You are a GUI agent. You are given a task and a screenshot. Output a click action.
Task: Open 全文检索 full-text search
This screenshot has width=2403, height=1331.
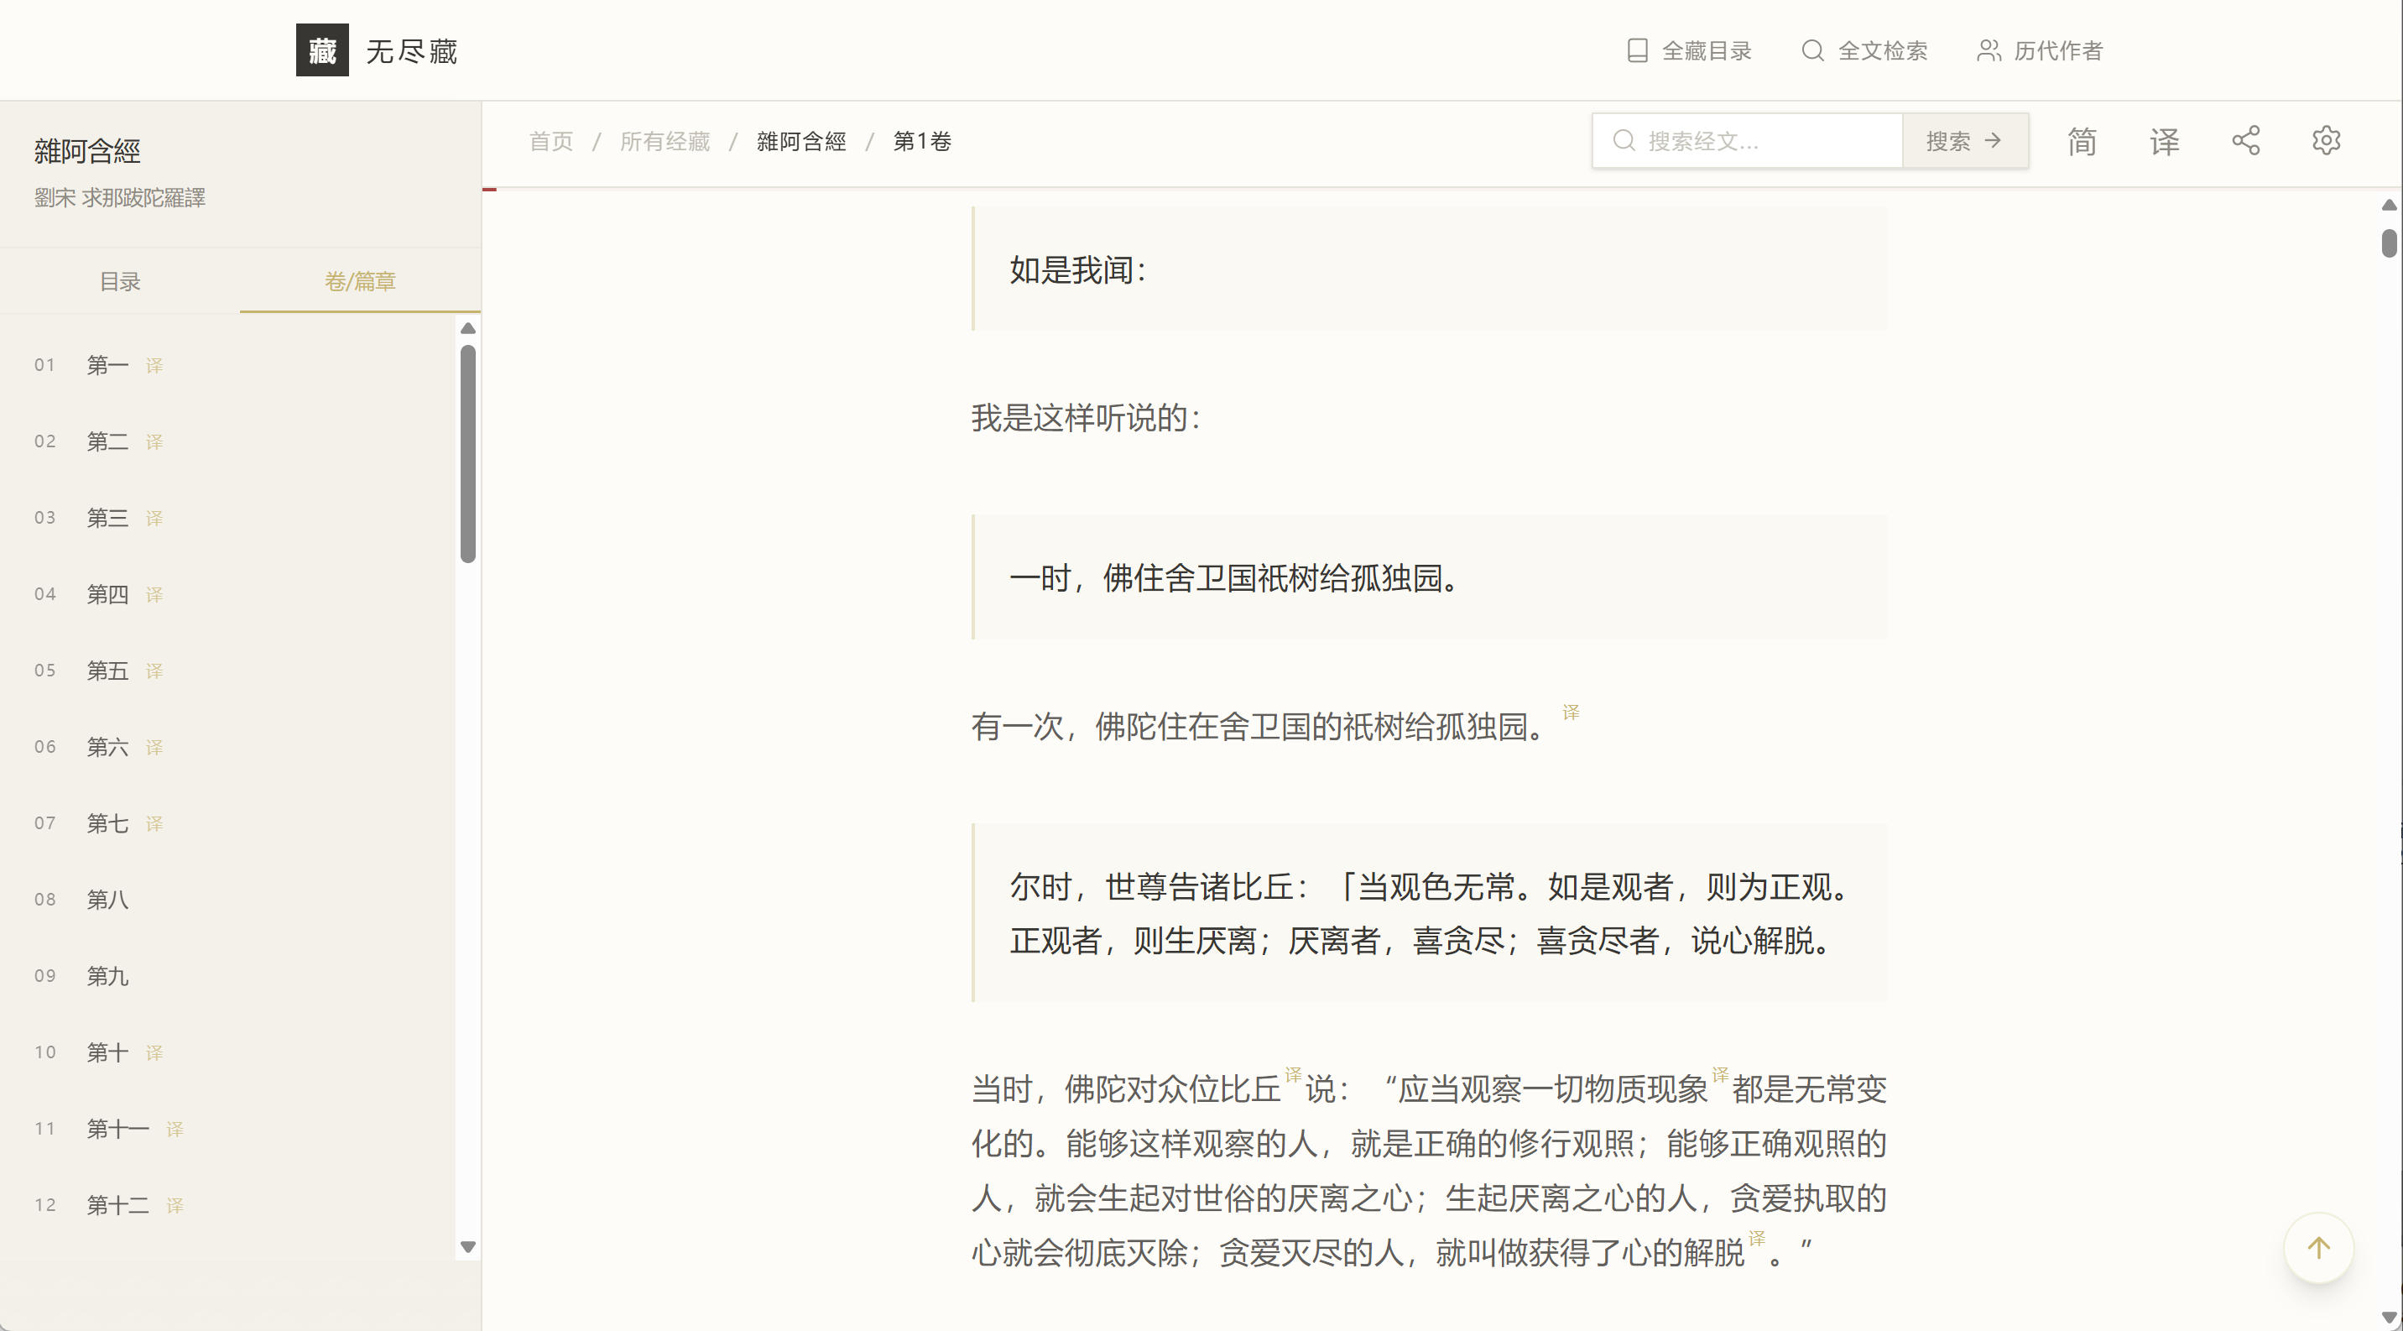point(1863,50)
